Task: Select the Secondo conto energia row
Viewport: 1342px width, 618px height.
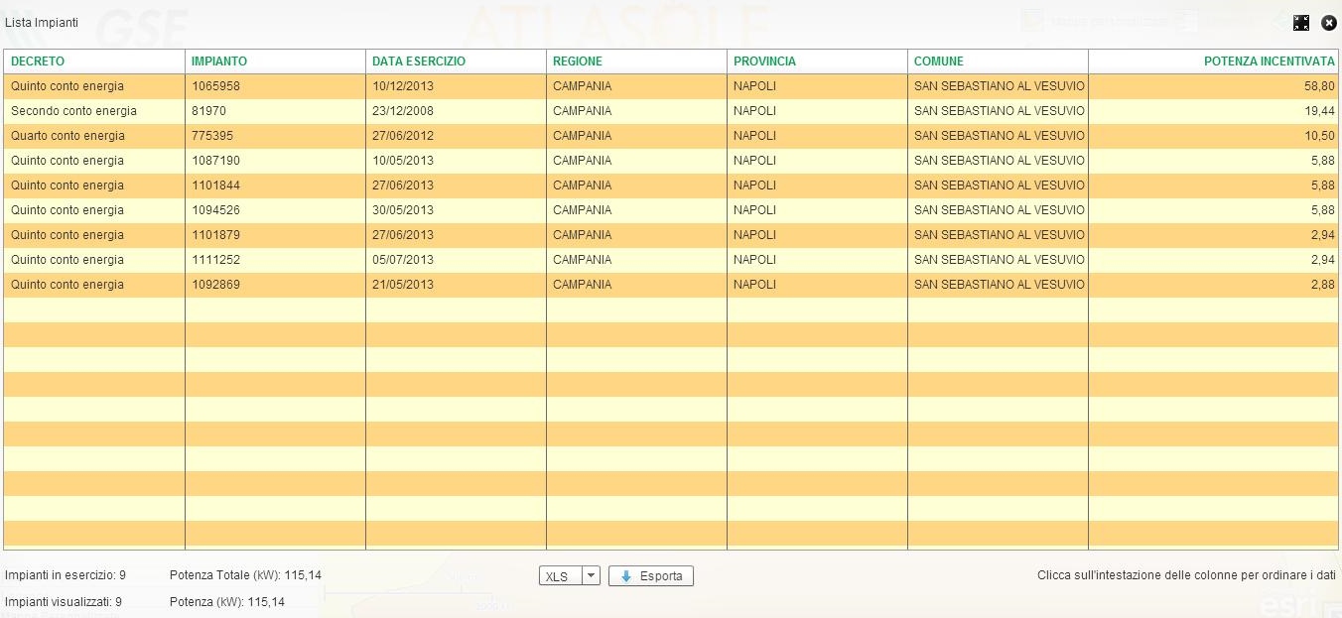Action: (73, 111)
